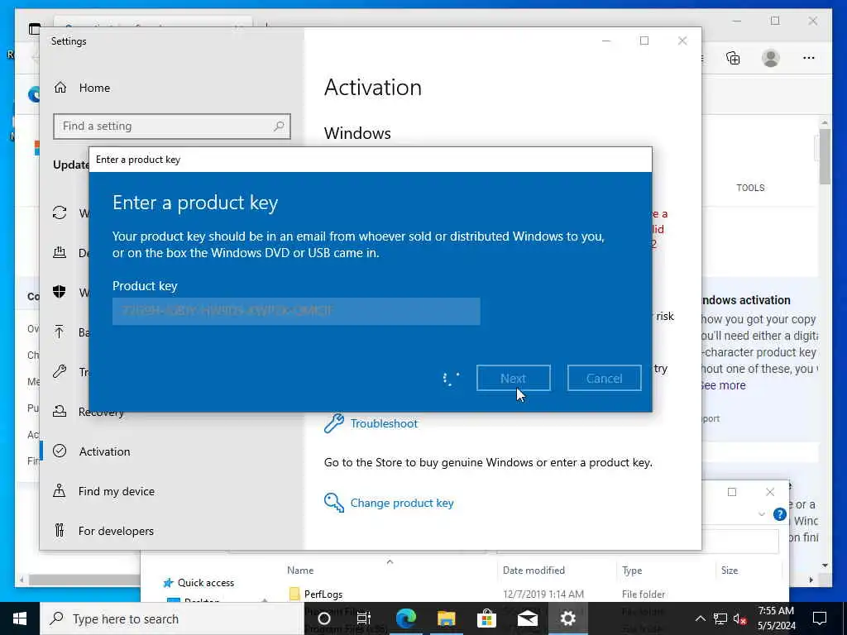Click the For developers tools icon

coord(60,530)
